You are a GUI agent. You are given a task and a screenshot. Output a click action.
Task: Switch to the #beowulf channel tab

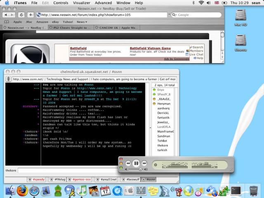point(131,179)
